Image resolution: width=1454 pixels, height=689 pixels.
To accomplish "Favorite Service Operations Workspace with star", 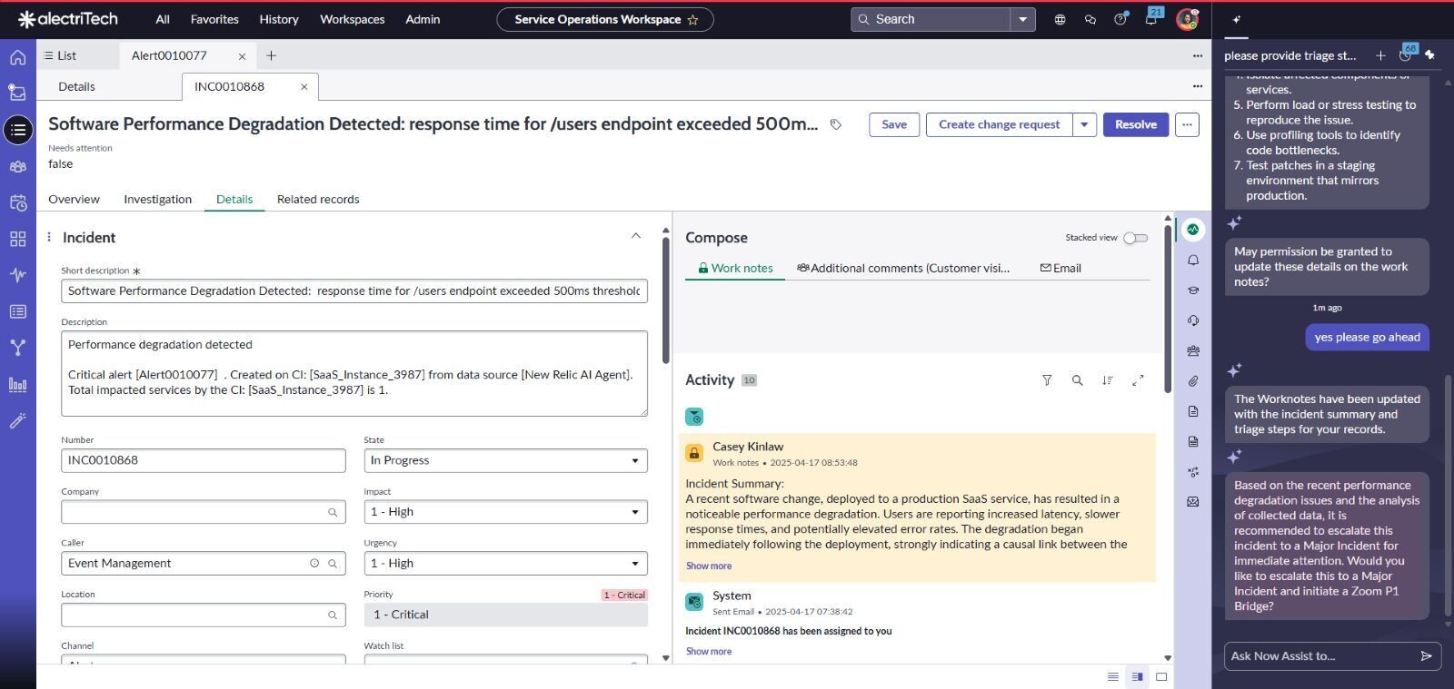I will click(x=693, y=20).
